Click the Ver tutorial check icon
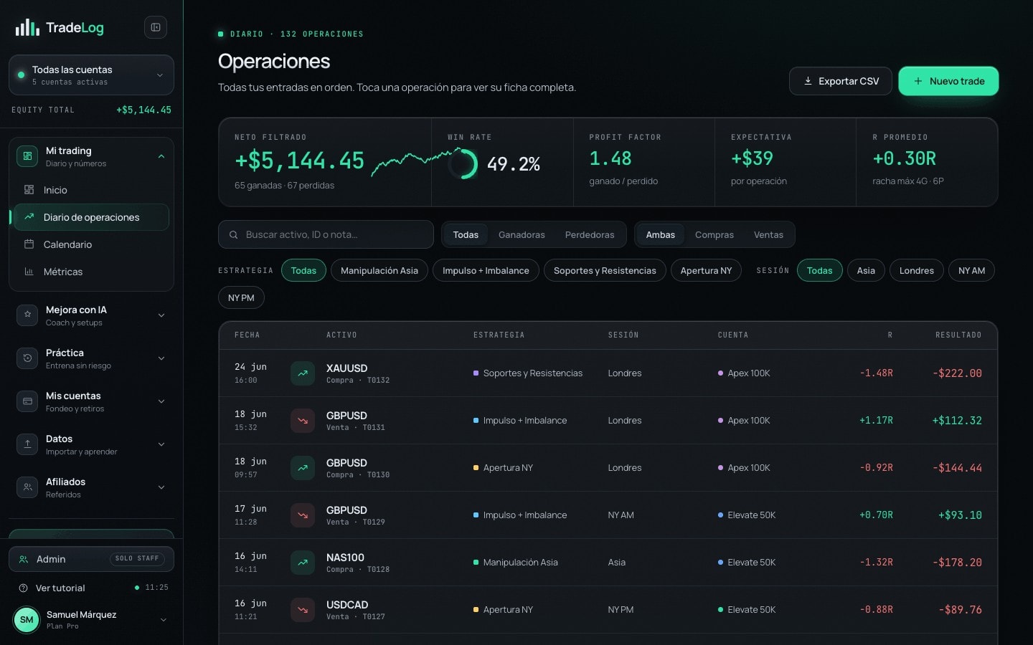The image size is (1033, 645). pos(24,588)
